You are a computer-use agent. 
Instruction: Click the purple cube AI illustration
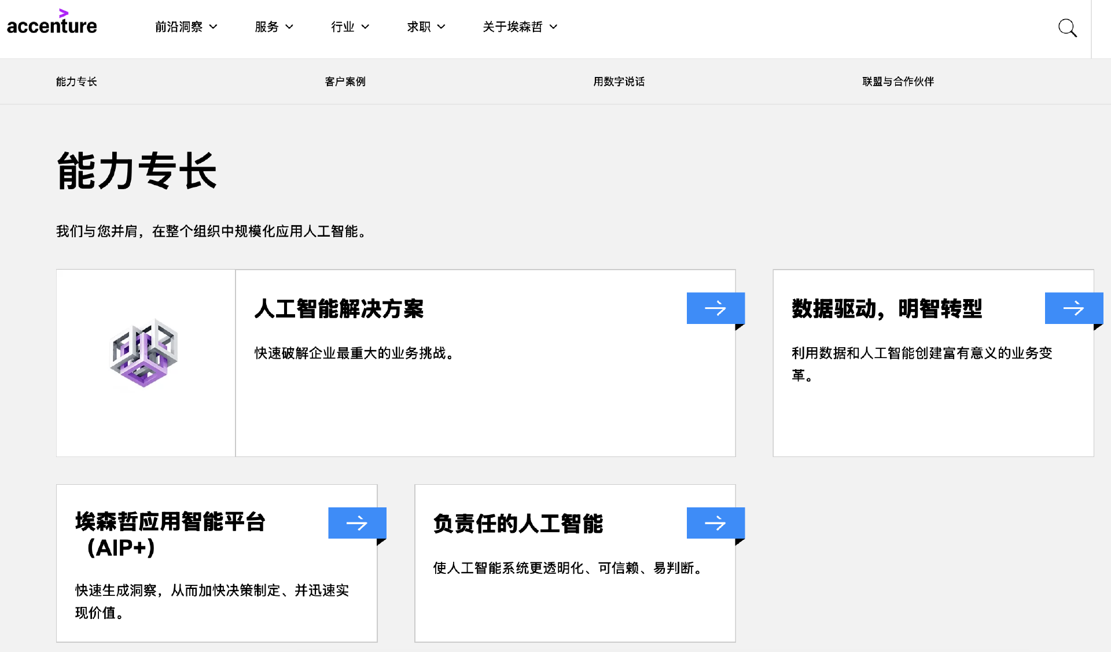pyautogui.click(x=145, y=353)
